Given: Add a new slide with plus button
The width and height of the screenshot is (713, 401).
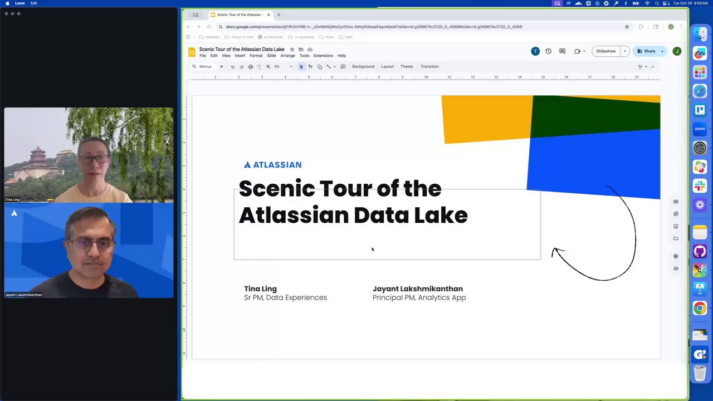Looking at the screenshot, I should (x=221, y=67).
